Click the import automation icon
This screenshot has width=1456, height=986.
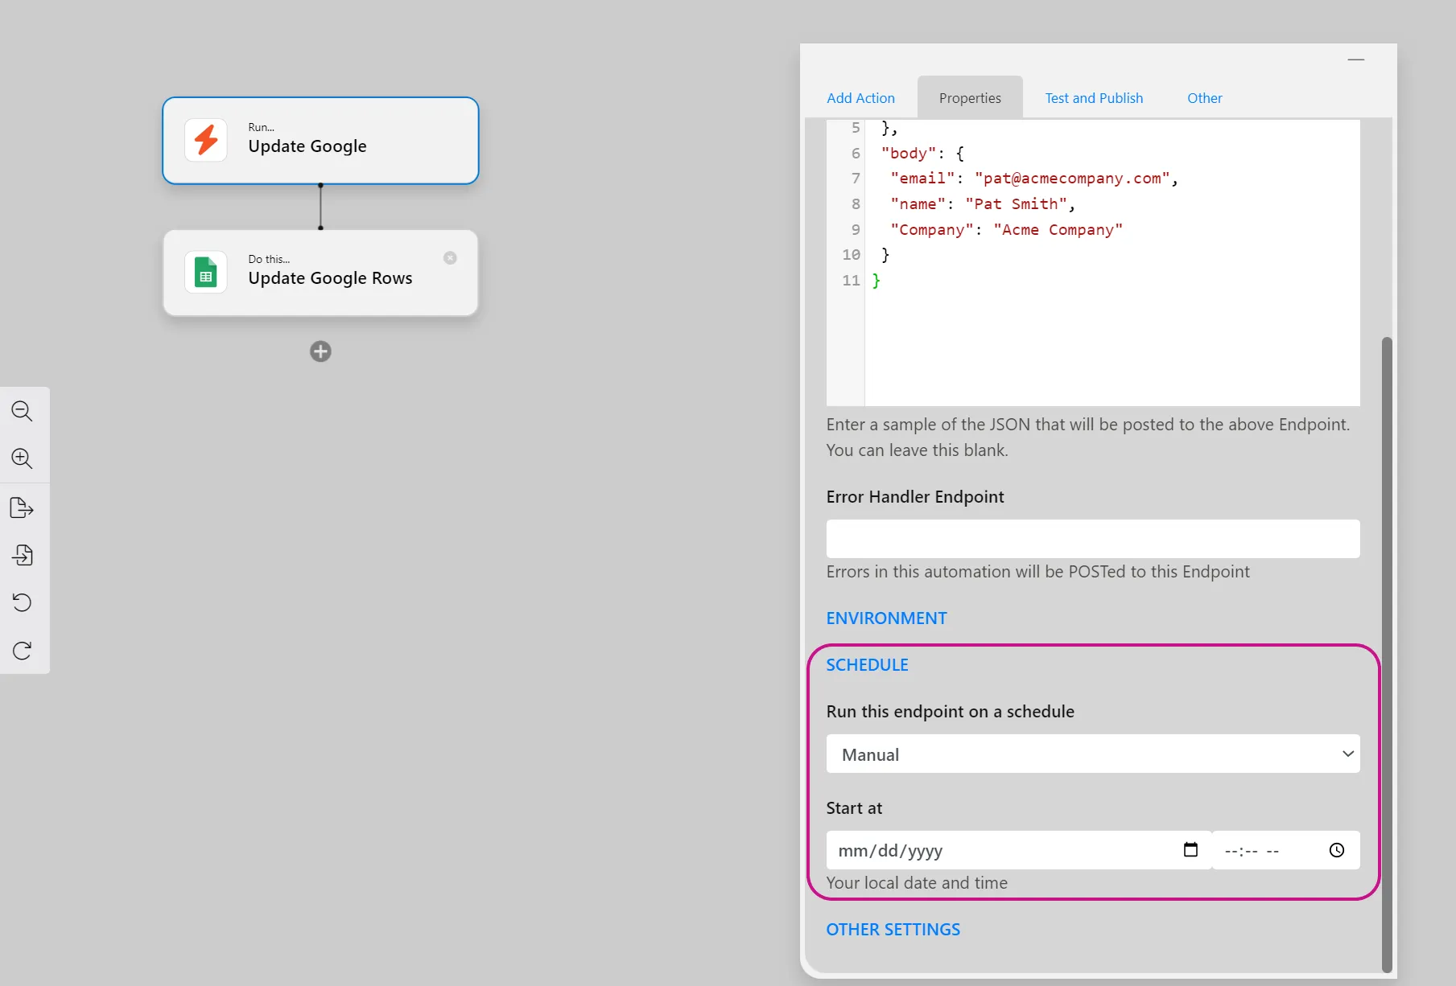pyautogui.click(x=22, y=555)
